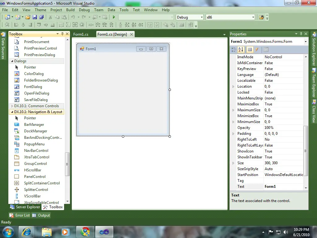Toggle auto-hide pin on Properties panel

tap(301, 34)
